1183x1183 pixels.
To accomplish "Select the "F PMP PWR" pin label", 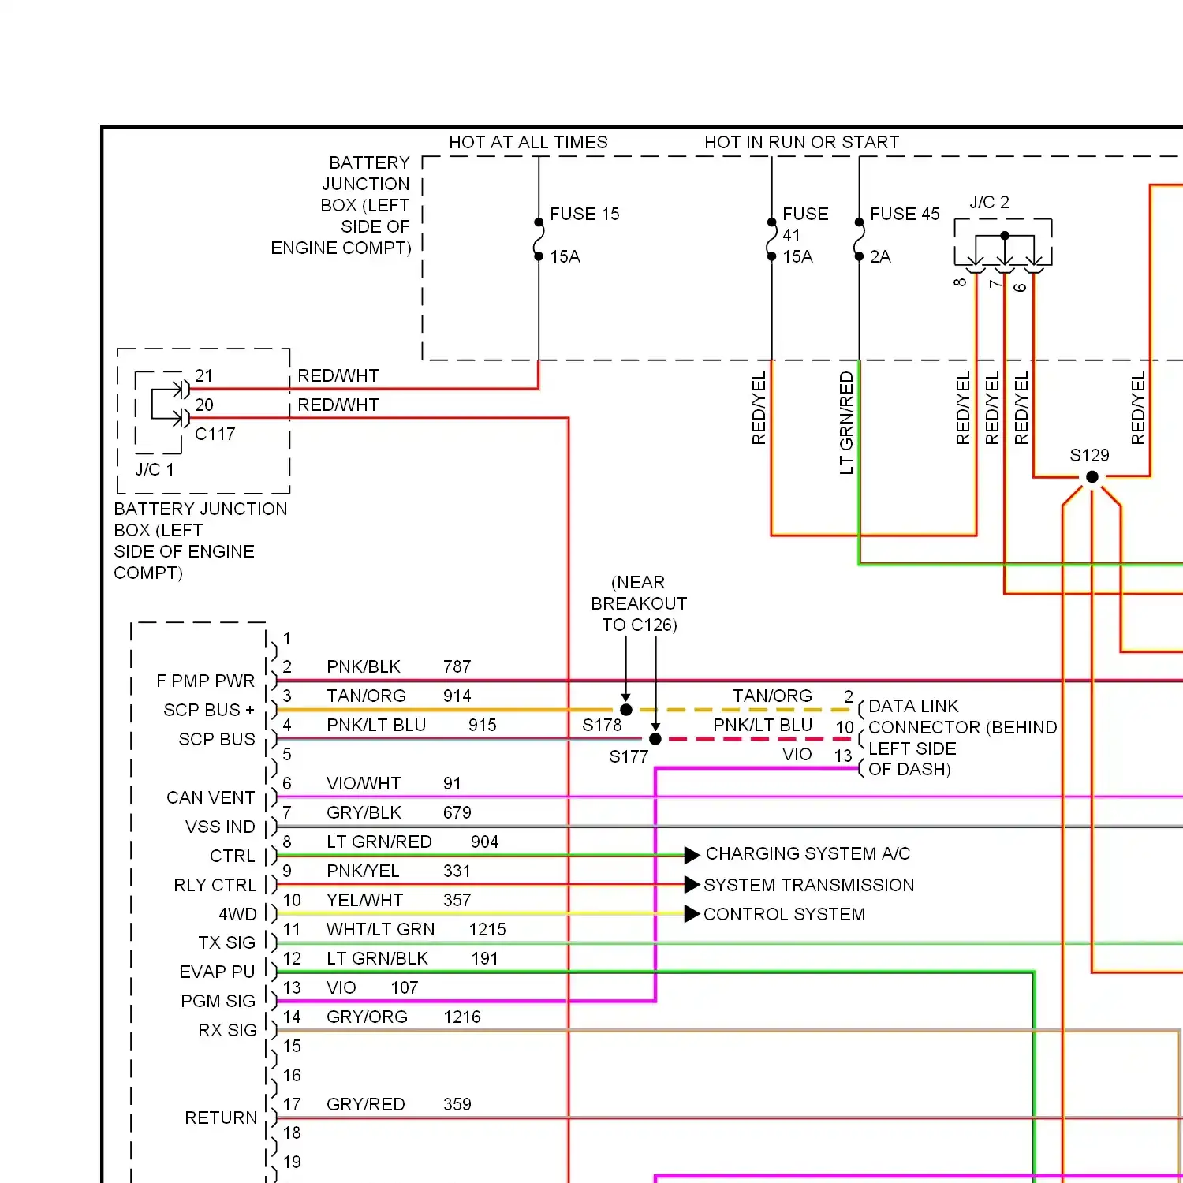I will pyautogui.click(x=205, y=681).
